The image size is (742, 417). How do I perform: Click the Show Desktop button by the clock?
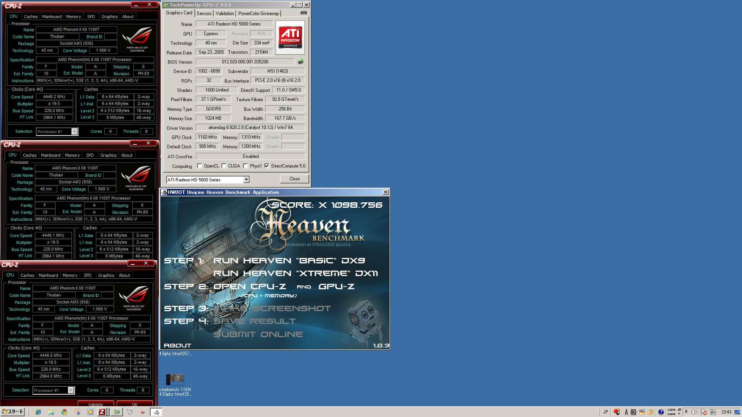point(737,412)
